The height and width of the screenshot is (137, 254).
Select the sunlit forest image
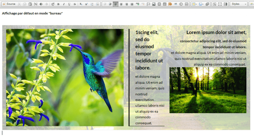pos(208,90)
